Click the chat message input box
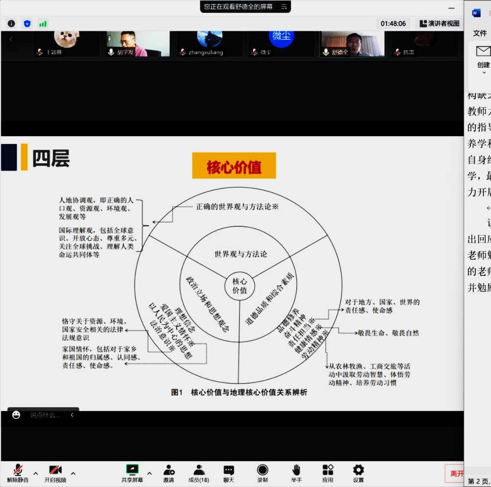The width and height of the screenshot is (491, 487). pos(45,415)
